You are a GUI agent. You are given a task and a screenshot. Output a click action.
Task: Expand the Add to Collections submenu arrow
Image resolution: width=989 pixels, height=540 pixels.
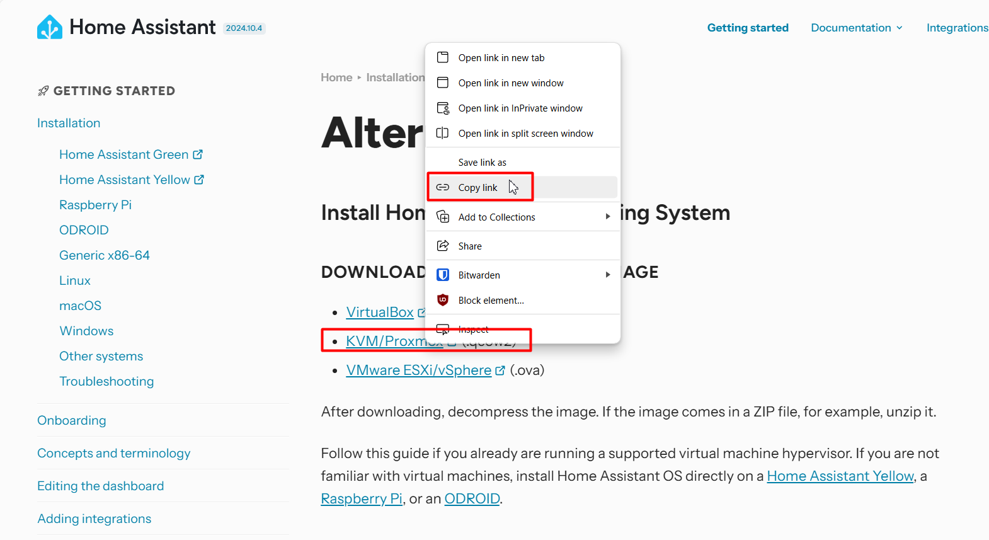608,217
